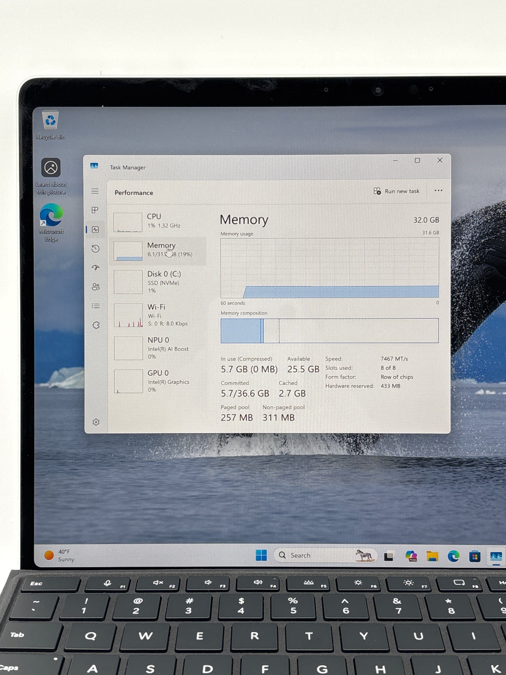Screen dimensions: 506x675
Task: Open Startup apps page icon
Action: tap(95, 268)
